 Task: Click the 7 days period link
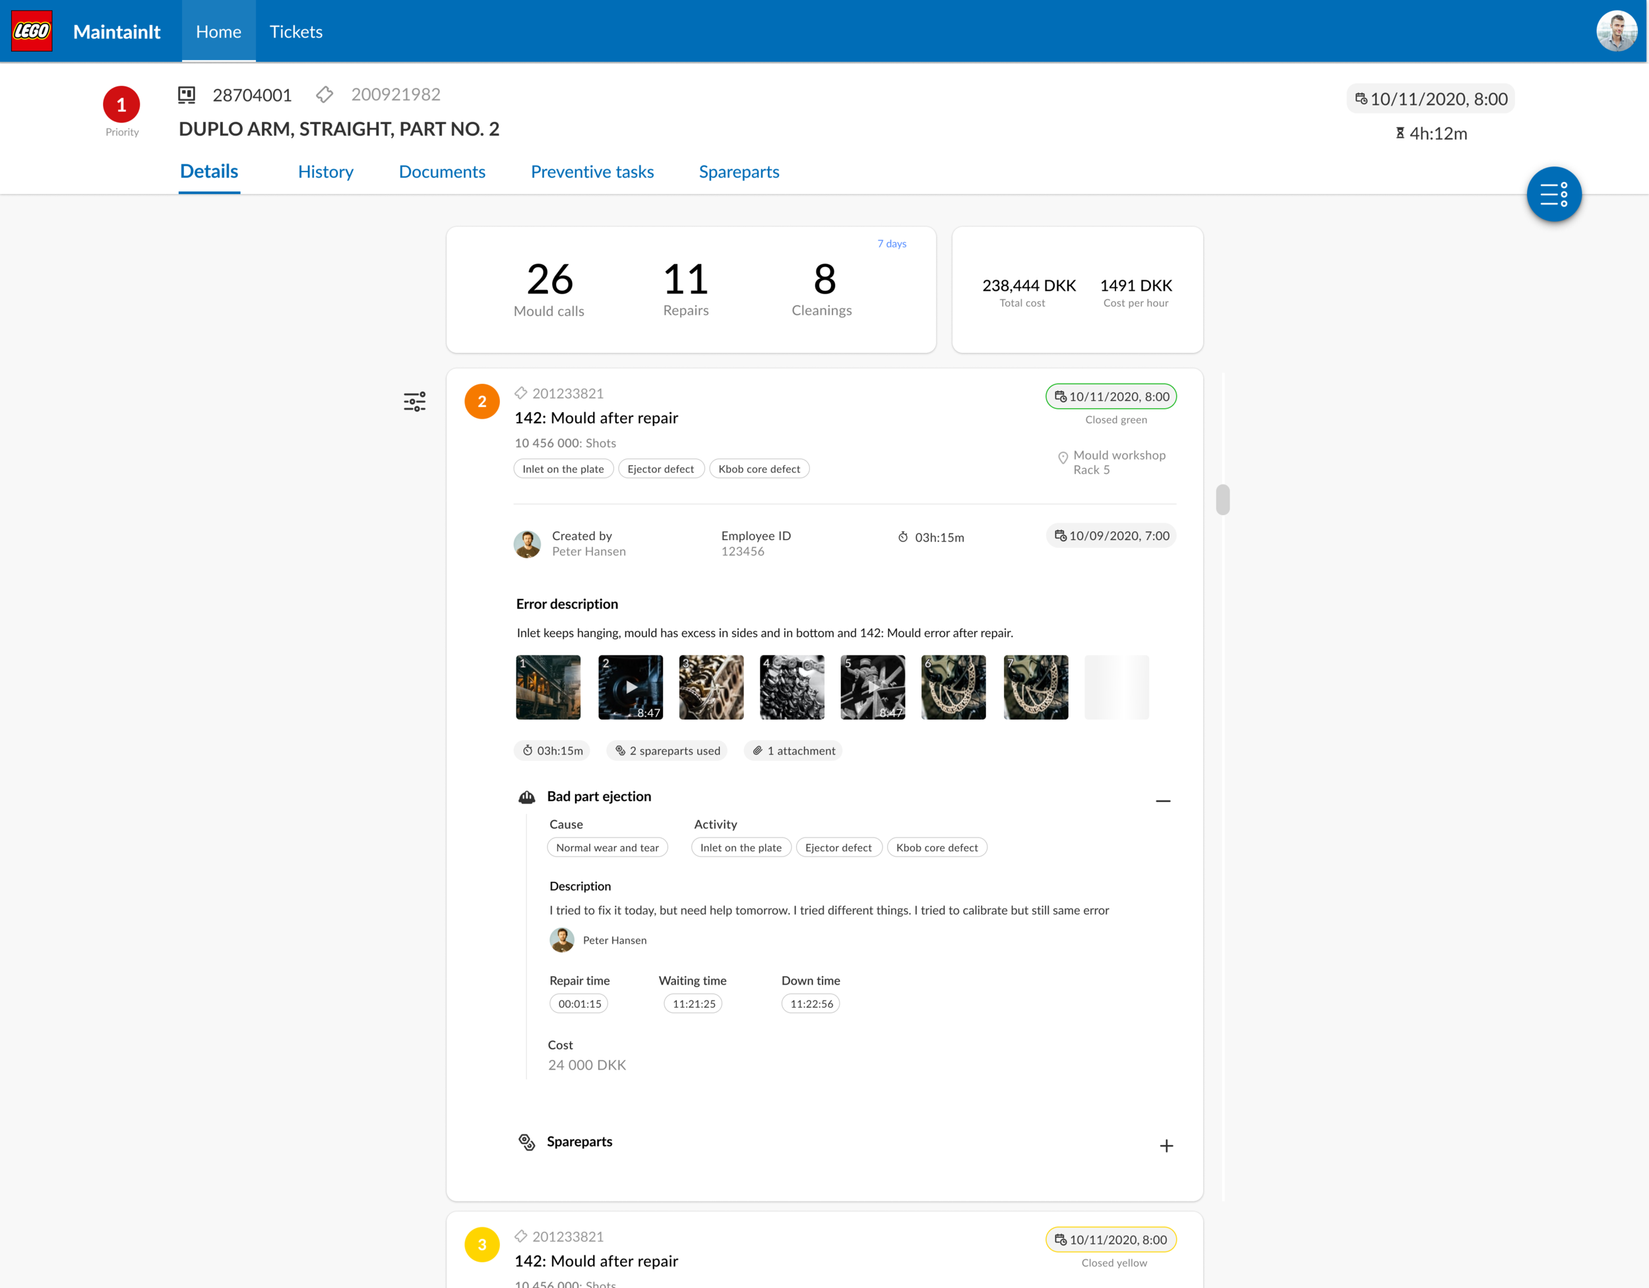point(892,243)
